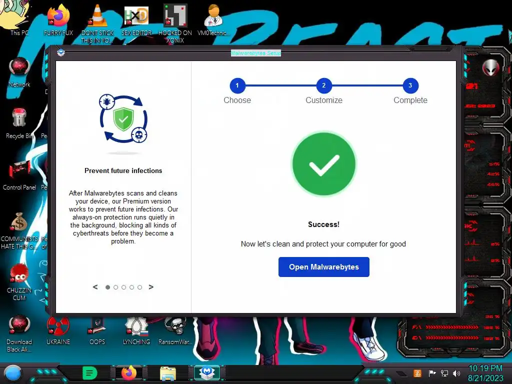This screenshot has height=384, width=512.
Task: Select the HOOKED ON XONIX desktop icon
Action: [x=175, y=23]
